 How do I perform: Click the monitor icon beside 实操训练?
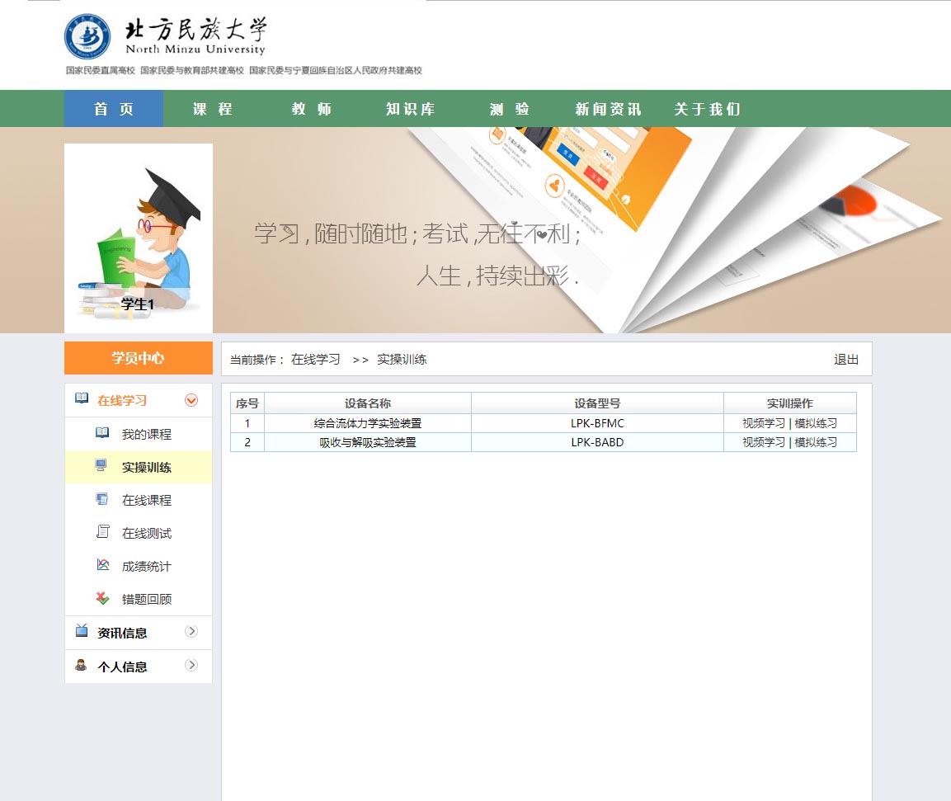(101, 466)
